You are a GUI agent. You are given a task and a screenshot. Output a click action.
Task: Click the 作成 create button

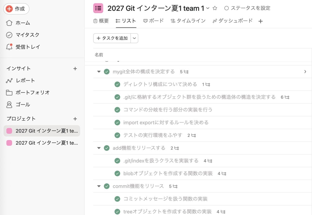16,9
